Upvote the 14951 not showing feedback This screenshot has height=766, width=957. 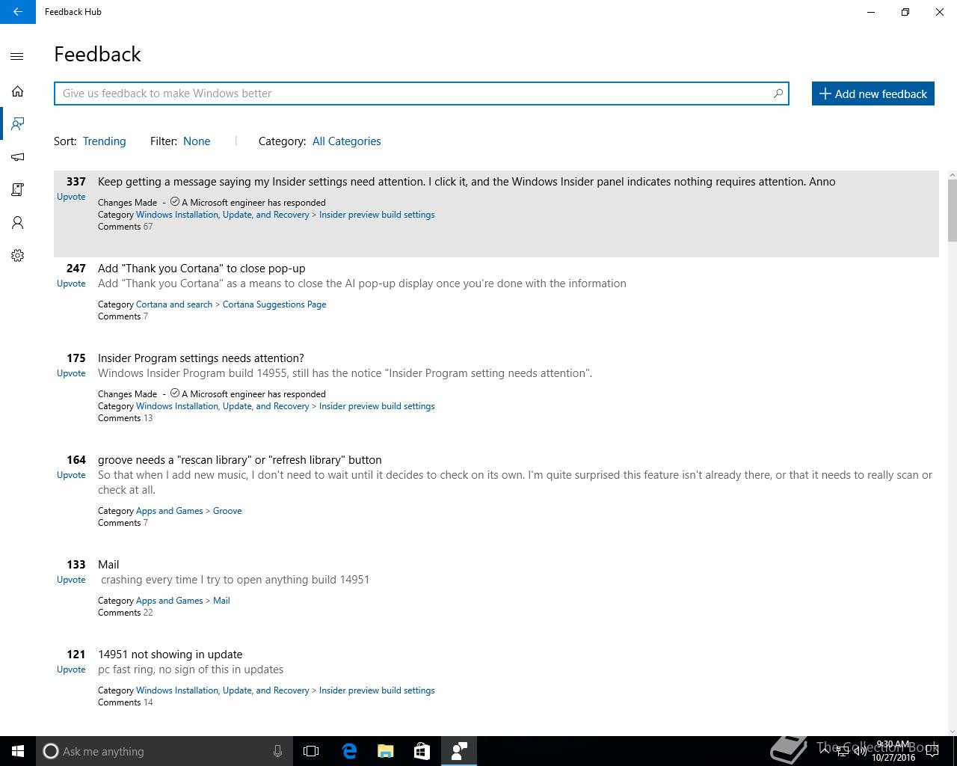pyautogui.click(x=71, y=670)
